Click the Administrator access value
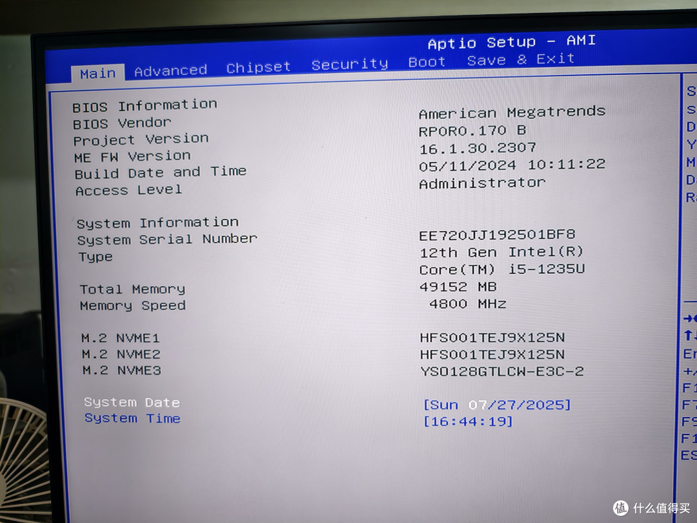This screenshot has height=523, width=697. click(482, 183)
